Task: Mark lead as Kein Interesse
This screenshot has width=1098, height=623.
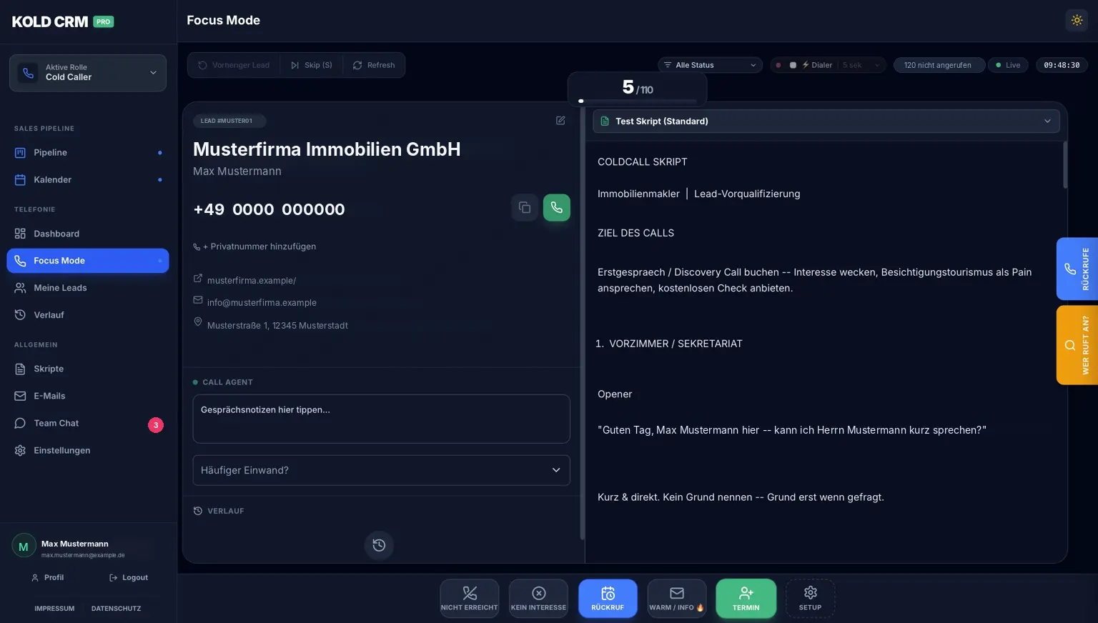Action: click(x=538, y=598)
